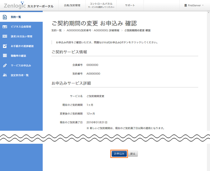Click the uptime confirmation server icon
The height and width of the screenshot is (171, 210).
click(5, 56)
